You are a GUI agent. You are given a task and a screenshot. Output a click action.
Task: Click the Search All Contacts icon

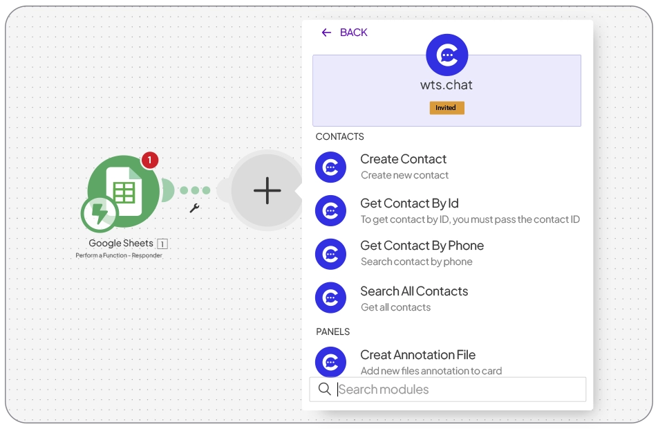point(330,298)
